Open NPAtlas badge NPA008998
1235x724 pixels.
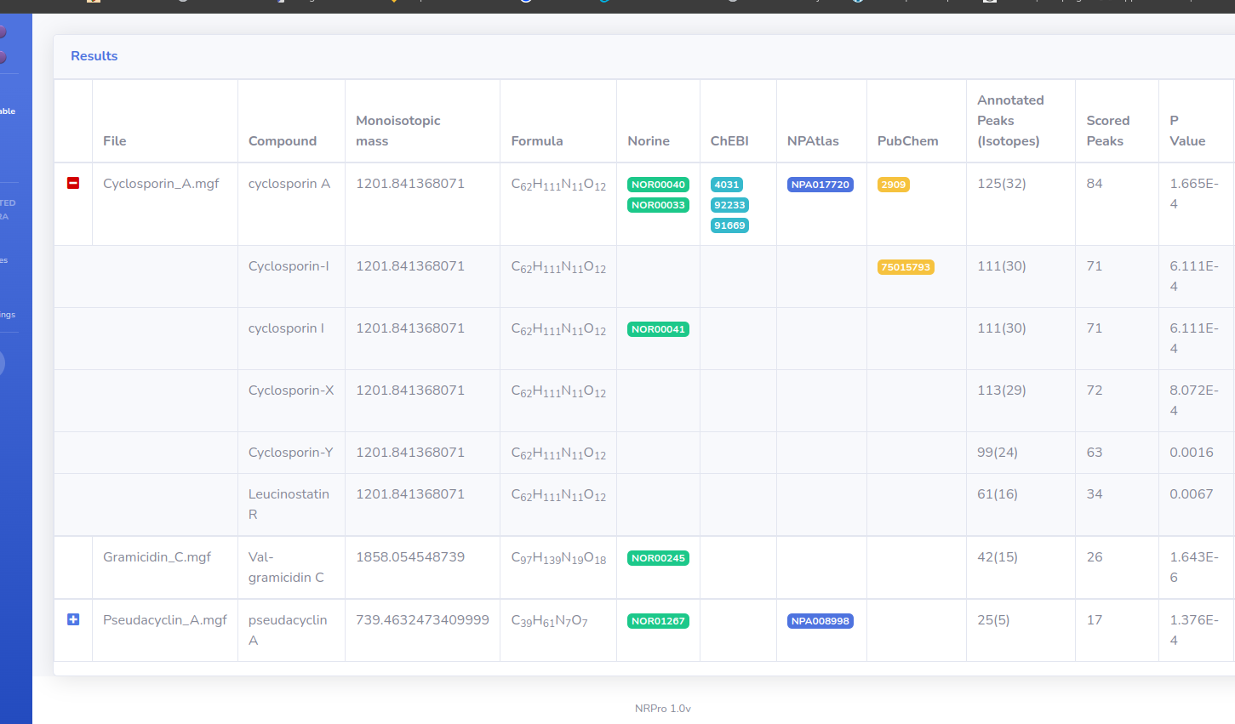click(x=820, y=621)
